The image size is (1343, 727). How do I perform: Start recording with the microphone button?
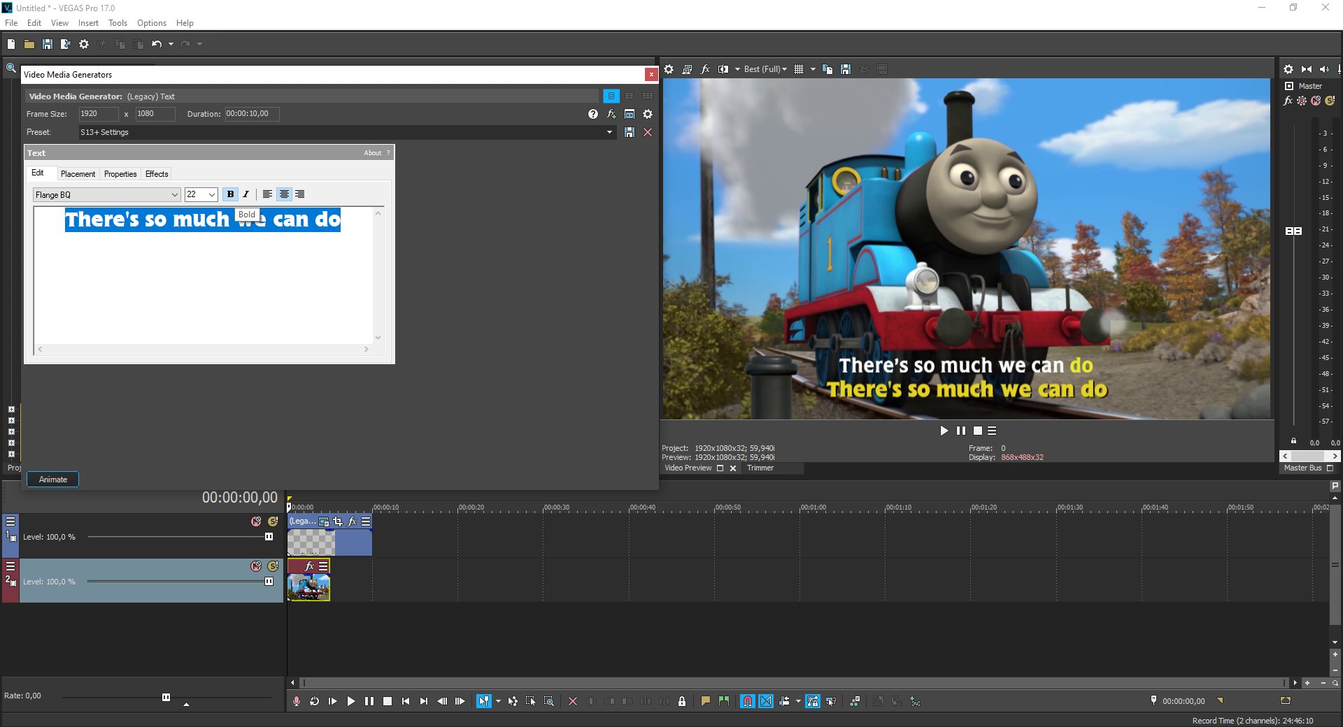pyautogui.click(x=297, y=701)
